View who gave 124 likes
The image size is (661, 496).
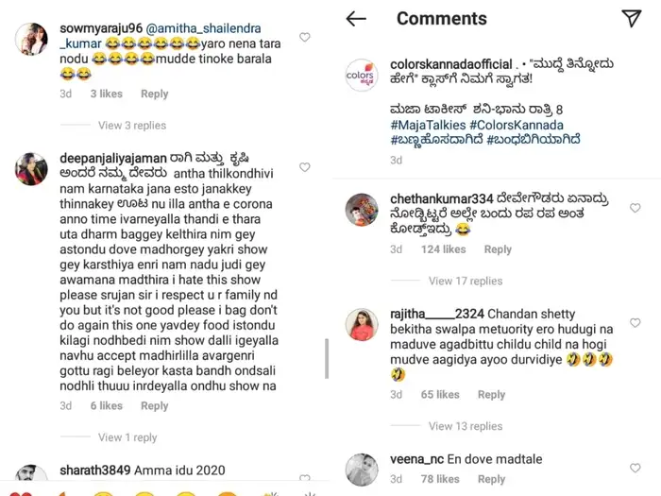pos(443,249)
